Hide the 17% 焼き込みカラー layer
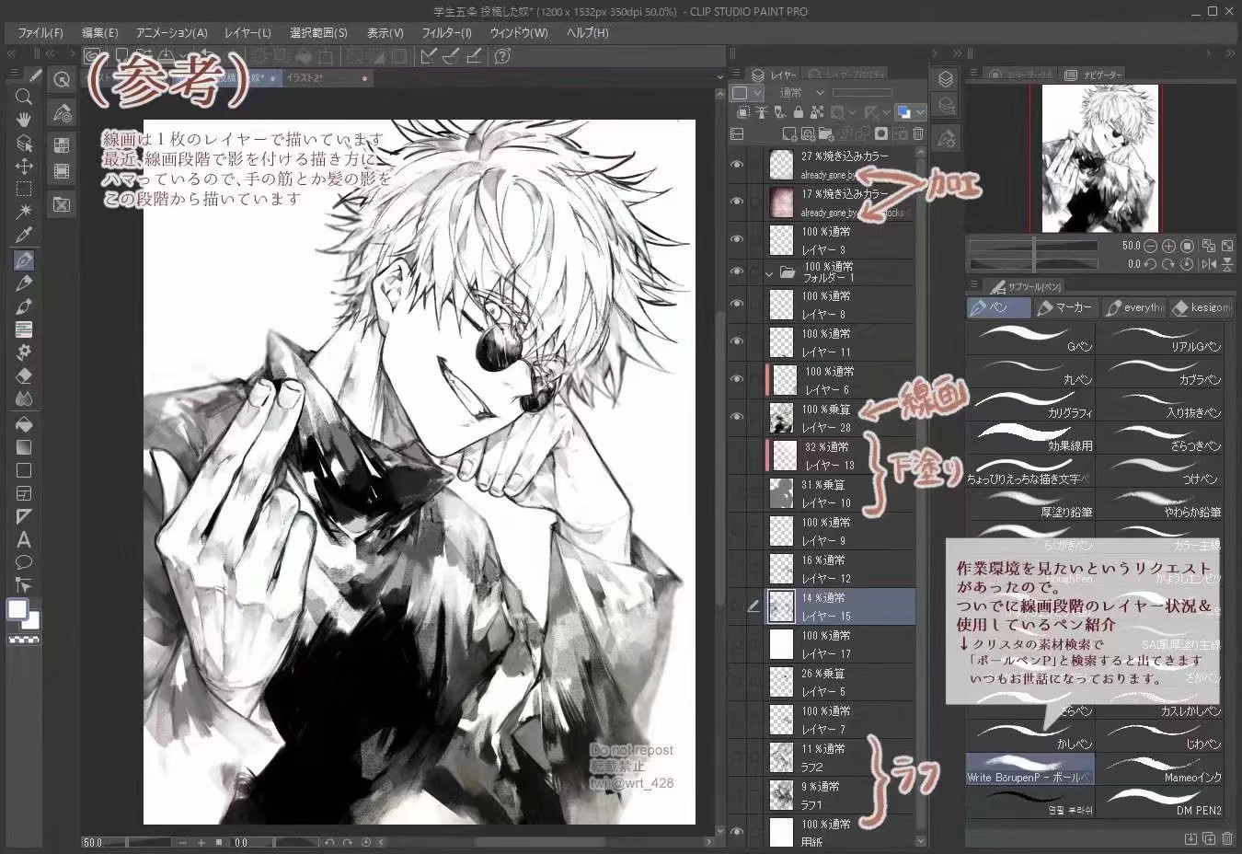Screen dimensions: 1242x854 click(737, 202)
